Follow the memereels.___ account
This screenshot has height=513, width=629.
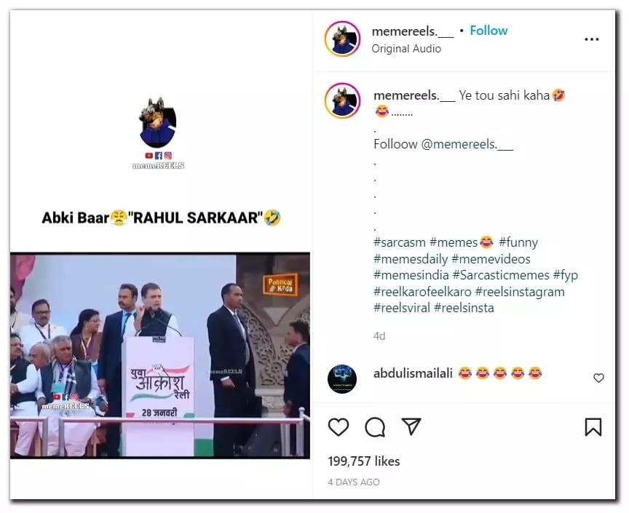tap(488, 31)
